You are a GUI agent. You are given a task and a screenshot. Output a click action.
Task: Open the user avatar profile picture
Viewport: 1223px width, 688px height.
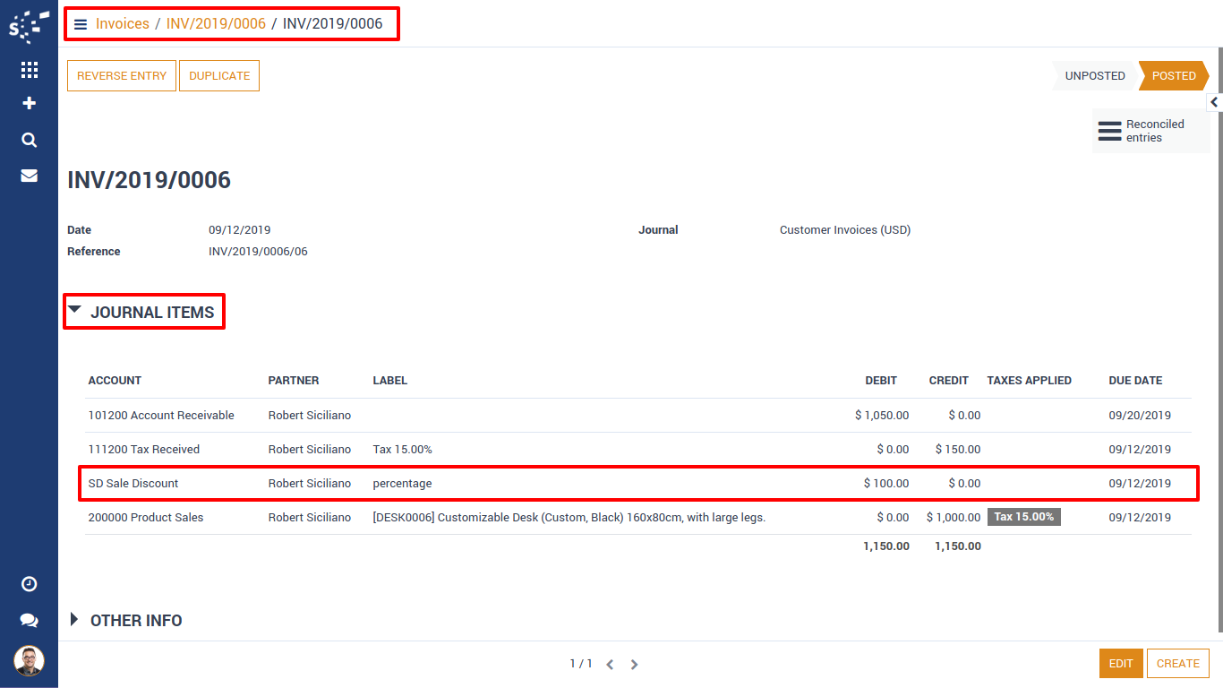[x=29, y=661]
